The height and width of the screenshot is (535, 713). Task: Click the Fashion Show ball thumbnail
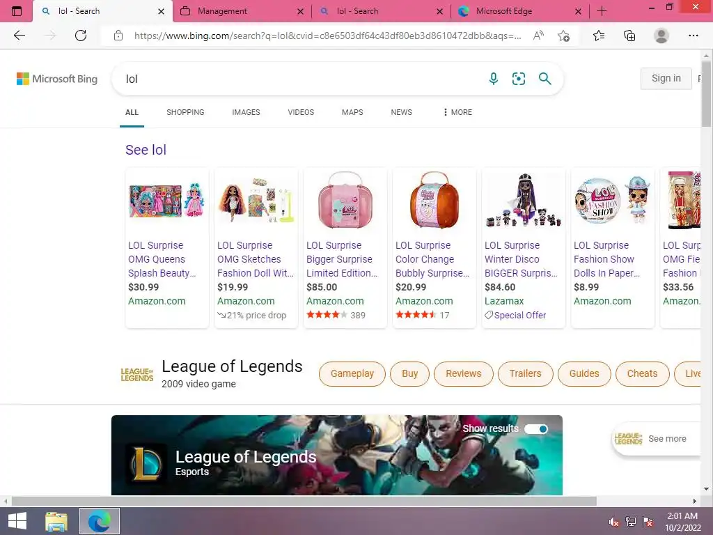(613, 200)
